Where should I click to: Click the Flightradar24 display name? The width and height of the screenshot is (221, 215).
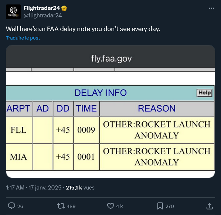point(42,8)
